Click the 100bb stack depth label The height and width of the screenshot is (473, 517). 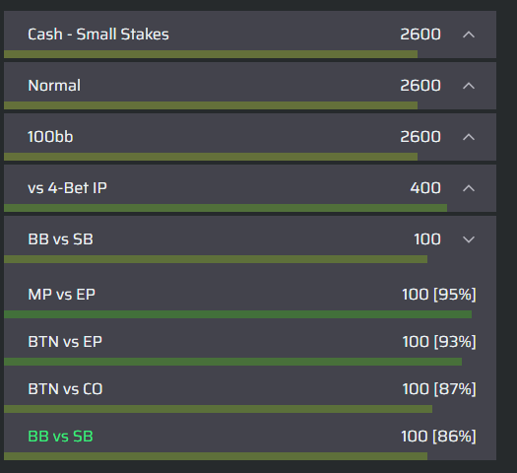(x=50, y=137)
